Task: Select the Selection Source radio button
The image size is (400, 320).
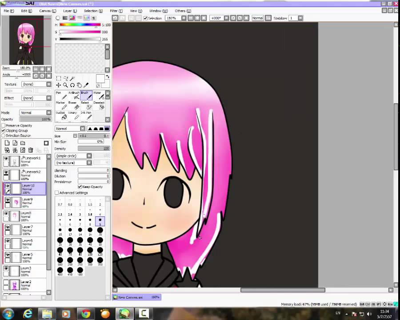Action: (x=3, y=136)
